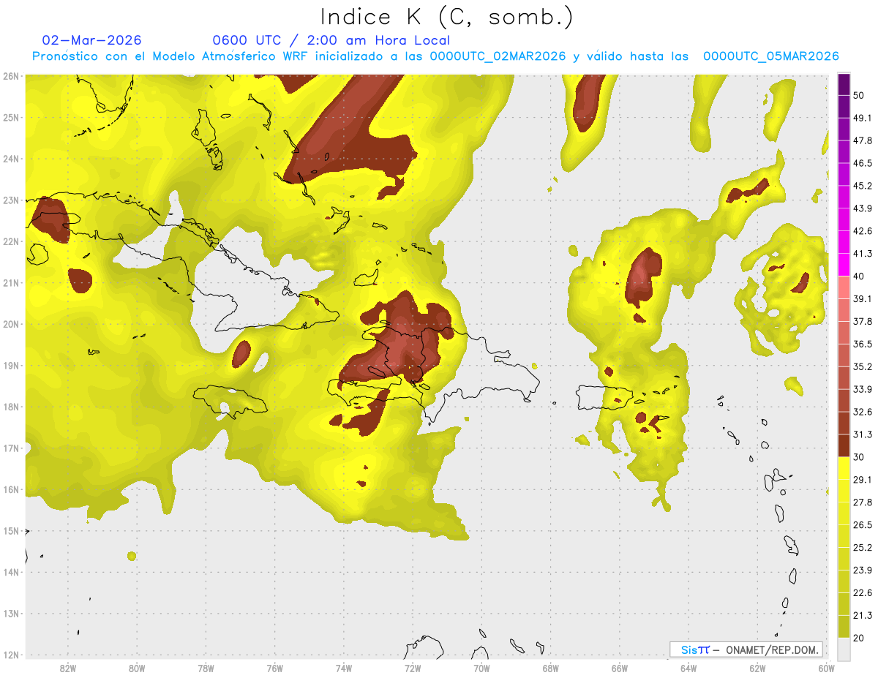Click the '43.9' colorbar label
The image size is (878, 678).
tap(863, 208)
